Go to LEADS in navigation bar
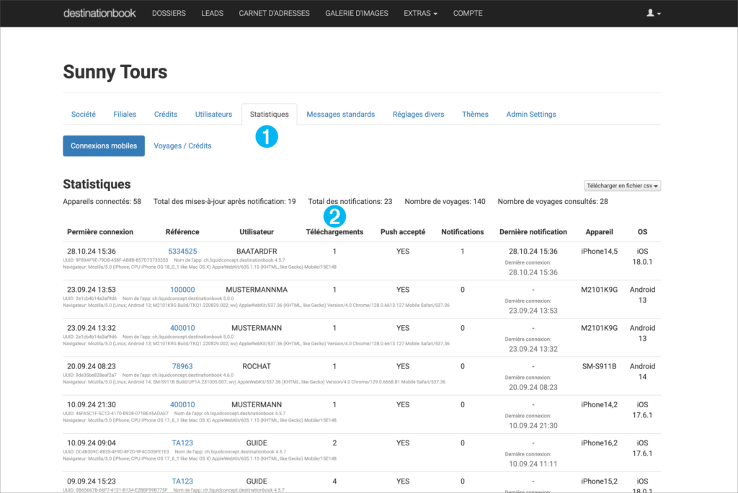Screen dimensions: 738x493 (212, 13)
